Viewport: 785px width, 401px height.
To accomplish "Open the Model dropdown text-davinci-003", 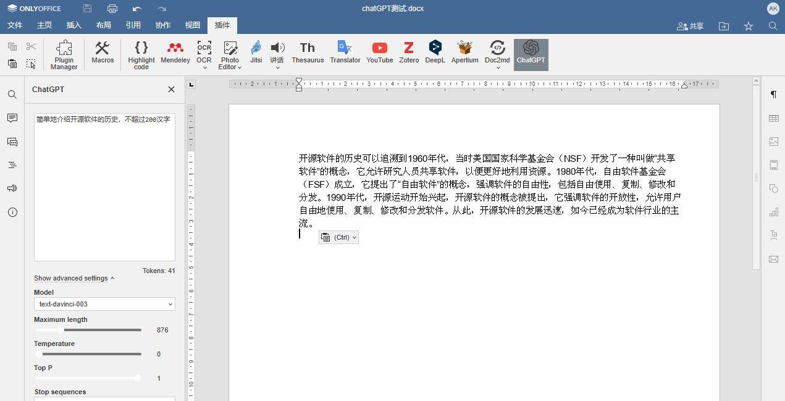I will click(x=104, y=304).
